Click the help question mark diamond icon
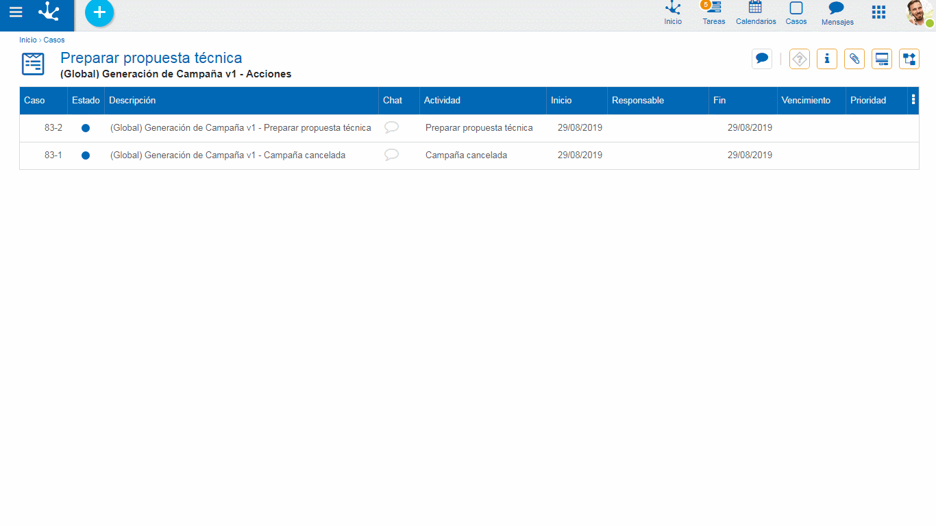The width and height of the screenshot is (936, 526). [x=800, y=59]
